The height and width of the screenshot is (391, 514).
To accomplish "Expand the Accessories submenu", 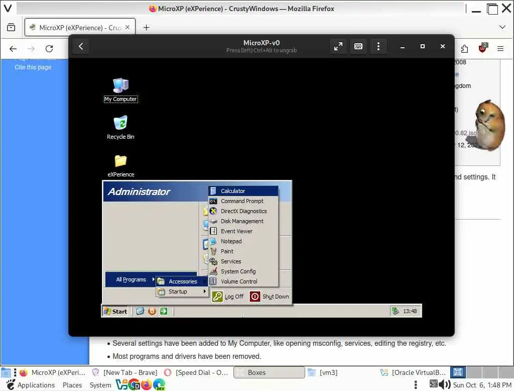I will pyautogui.click(x=182, y=281).
